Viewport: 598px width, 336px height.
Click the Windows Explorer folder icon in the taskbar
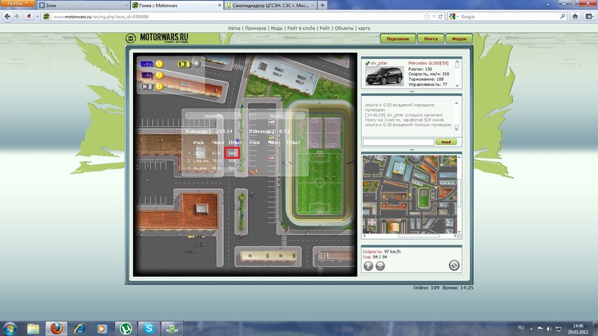point(33,328)
